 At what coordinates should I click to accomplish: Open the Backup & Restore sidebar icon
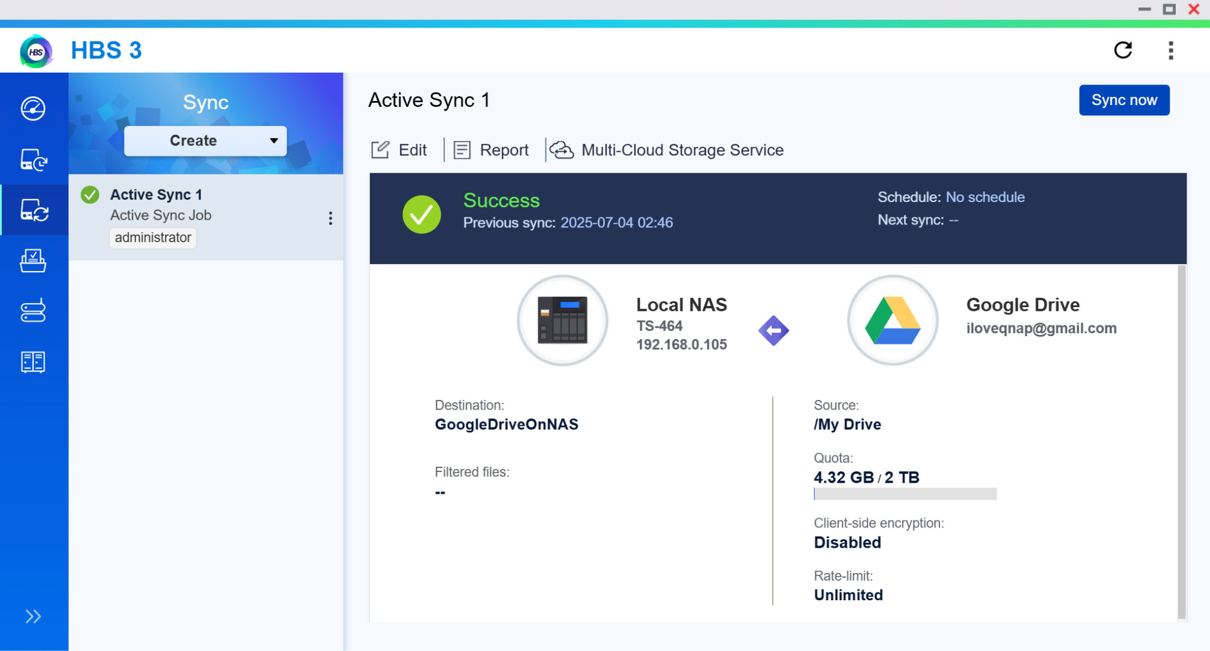click(33, 160)
